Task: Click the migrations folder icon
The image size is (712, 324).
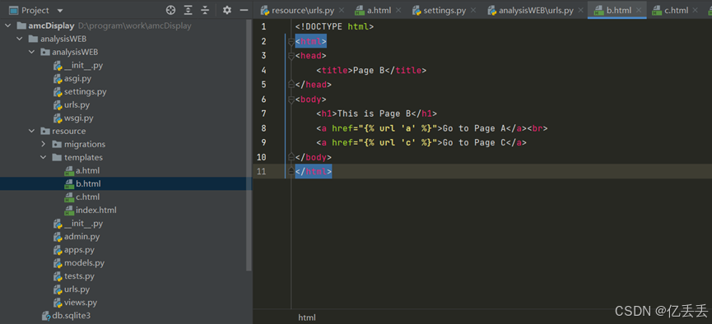Action: tap(57, 144)
